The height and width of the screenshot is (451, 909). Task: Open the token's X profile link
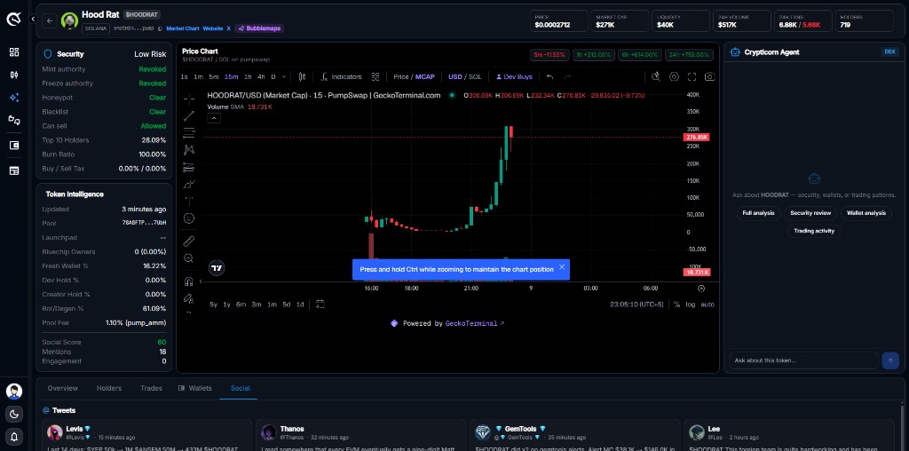228,28
